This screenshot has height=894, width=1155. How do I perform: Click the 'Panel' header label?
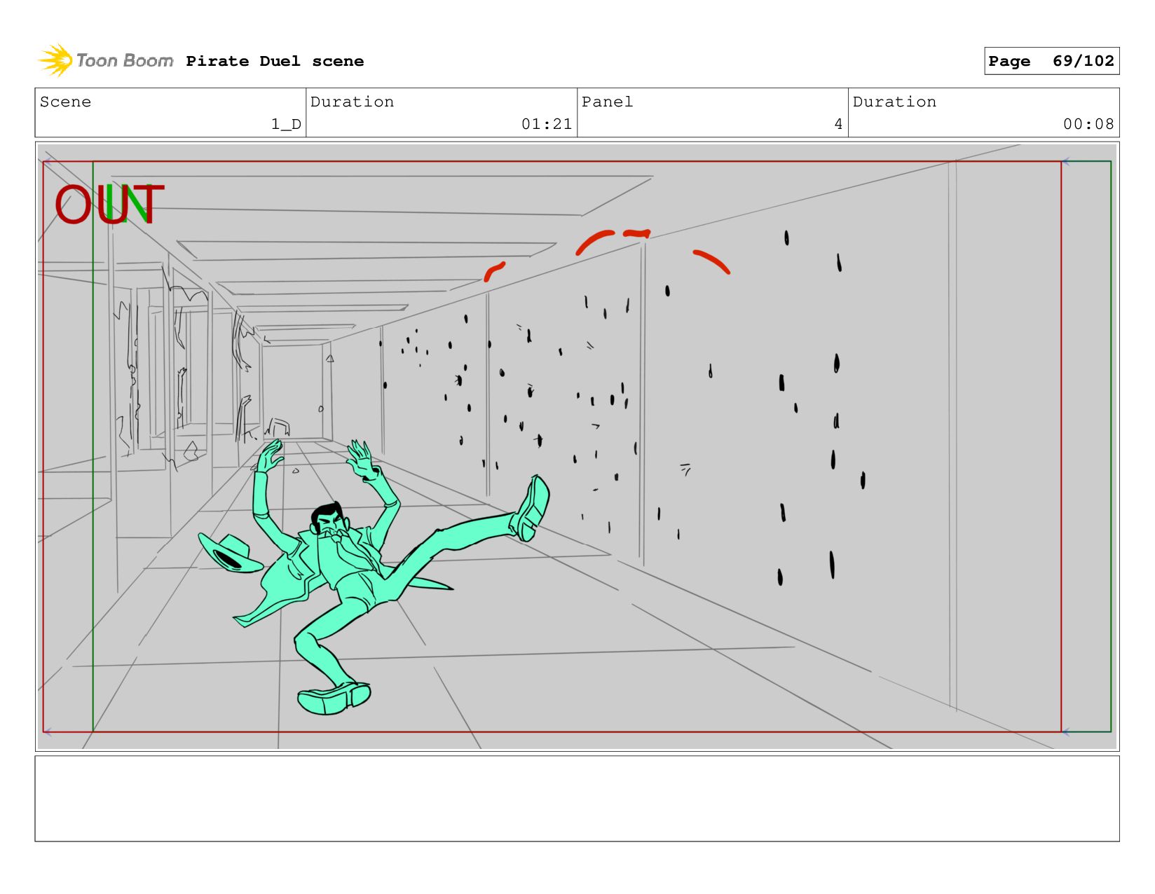607,102
